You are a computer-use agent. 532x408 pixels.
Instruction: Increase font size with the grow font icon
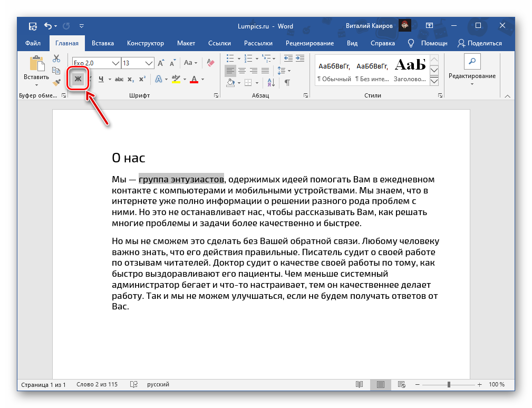[161, 63]
